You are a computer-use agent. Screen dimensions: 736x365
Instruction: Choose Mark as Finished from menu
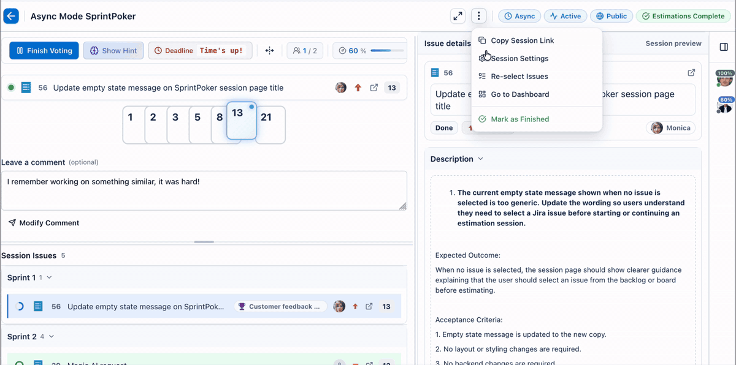[537, 119]
